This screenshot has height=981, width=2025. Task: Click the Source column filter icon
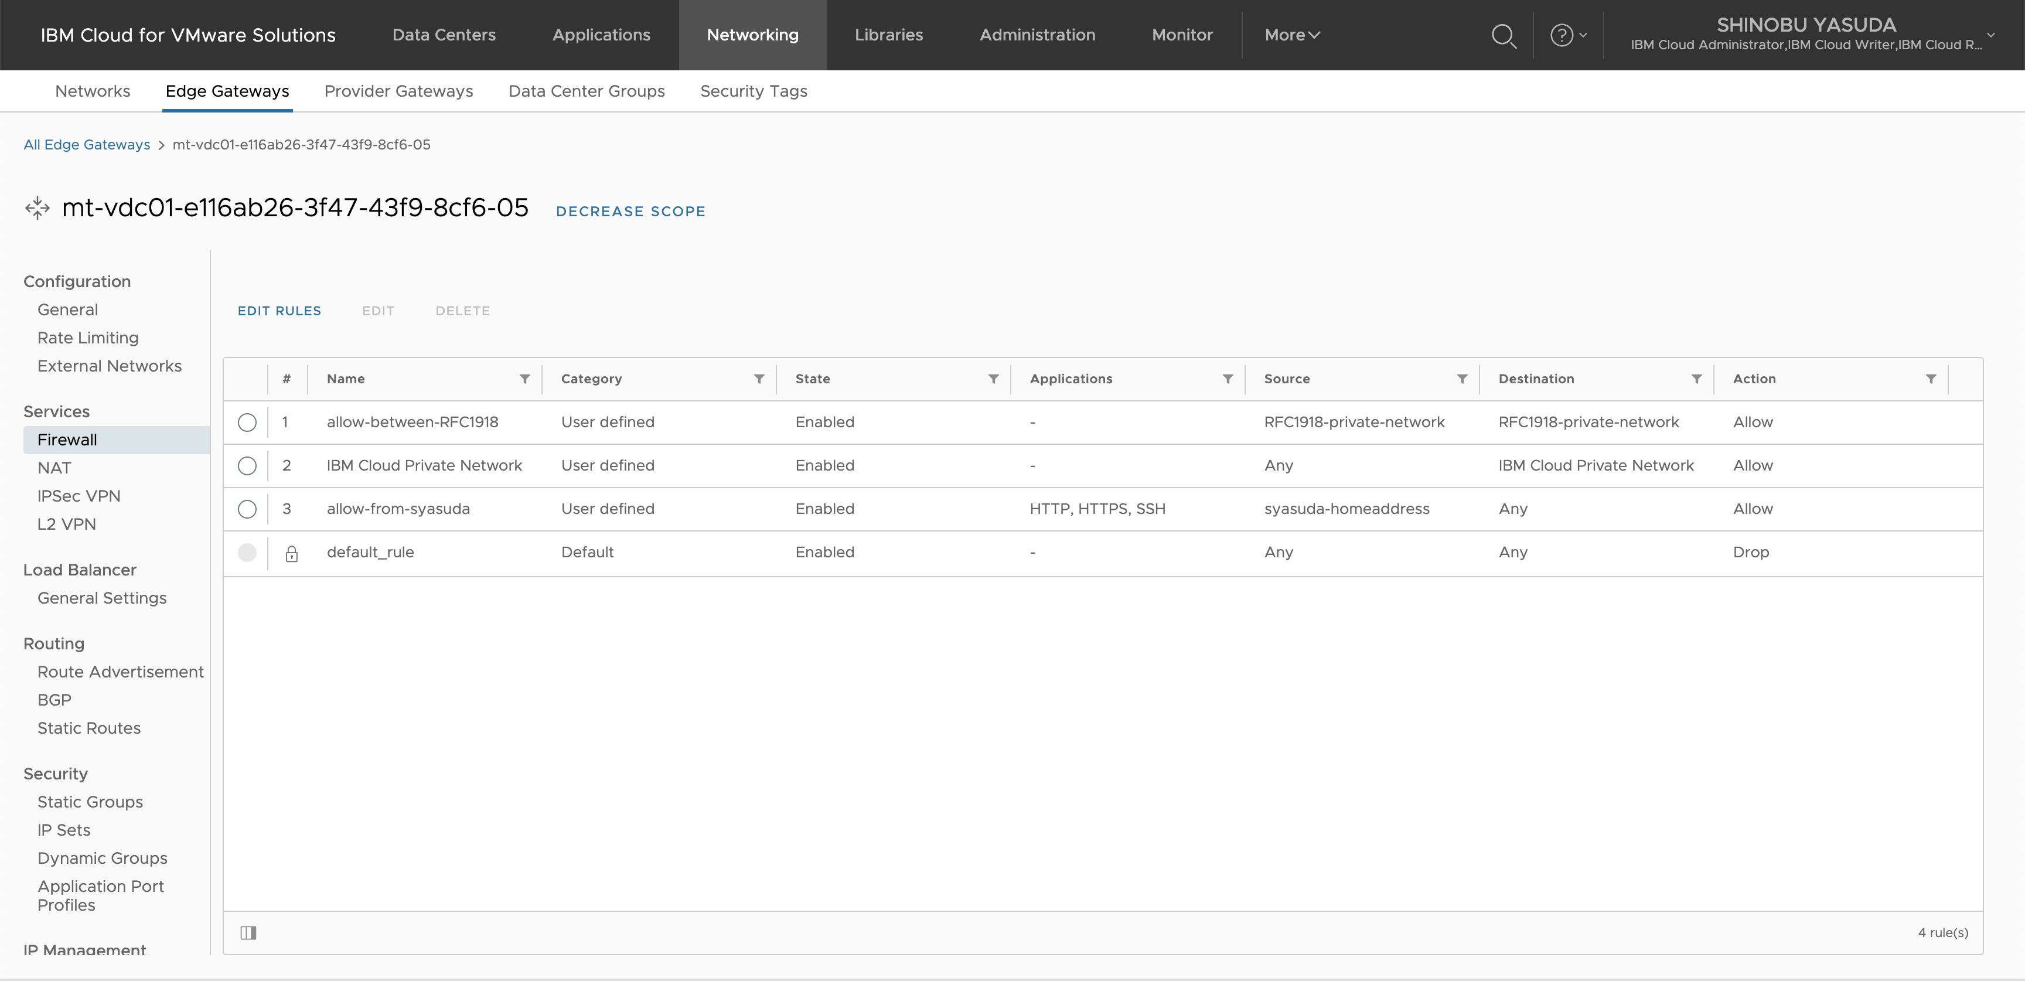click(1461, 379)
